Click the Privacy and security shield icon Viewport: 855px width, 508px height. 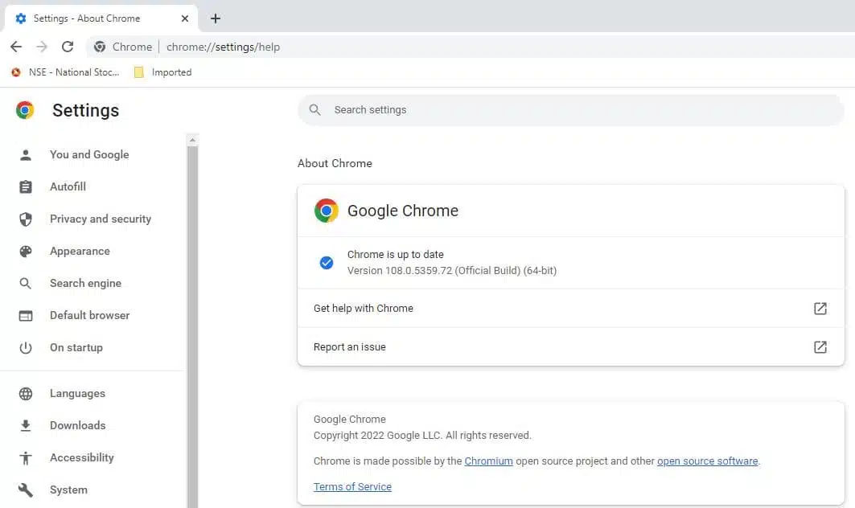(26, 219)
